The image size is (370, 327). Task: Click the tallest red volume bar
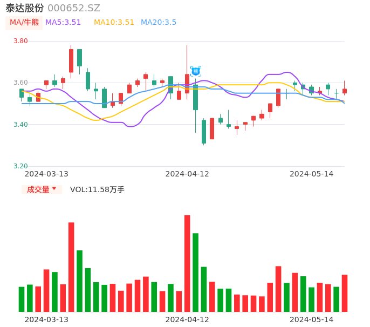(x=187, y=263)
